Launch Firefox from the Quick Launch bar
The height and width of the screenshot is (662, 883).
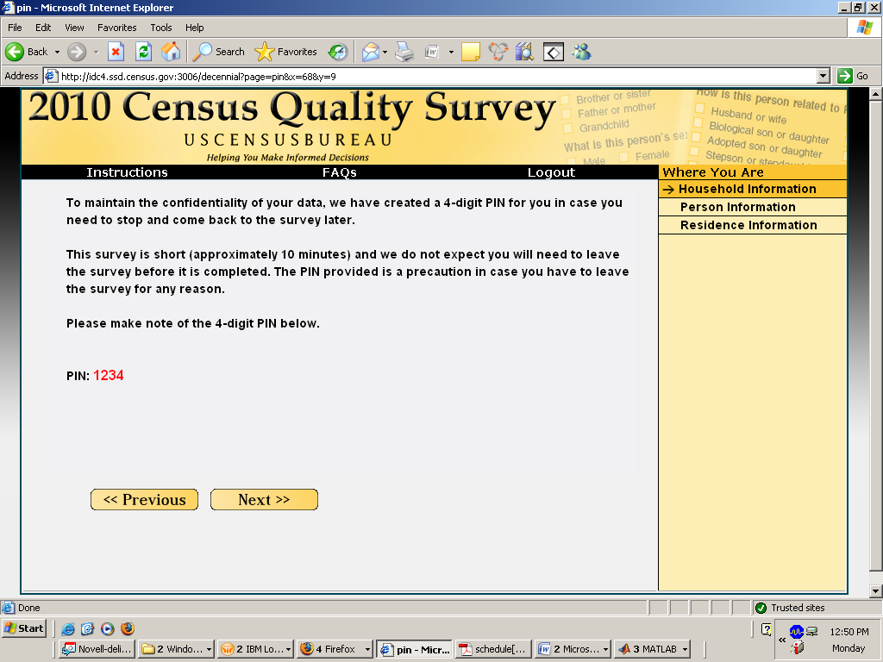point(128,628)
